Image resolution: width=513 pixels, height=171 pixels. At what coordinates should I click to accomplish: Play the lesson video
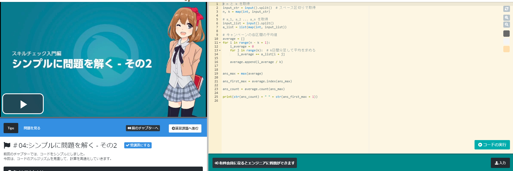pos(23,104)
